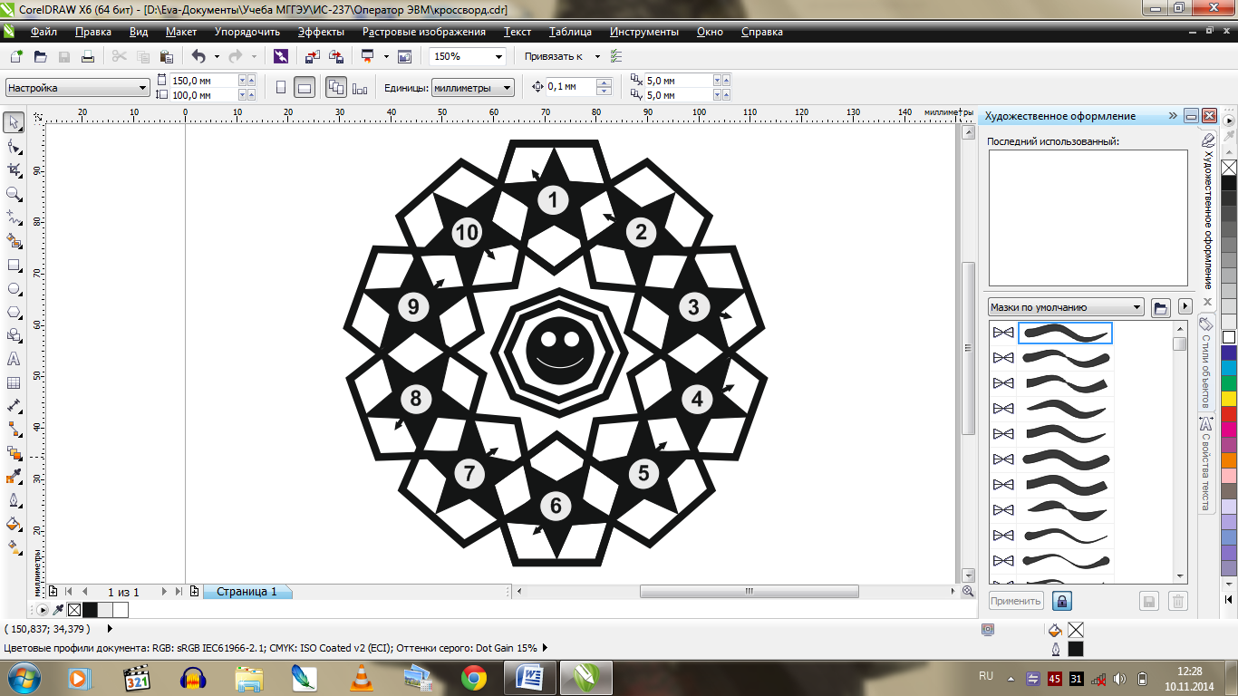Select the Crop tool
The image size is (1238, 696).
pos(14,170)
